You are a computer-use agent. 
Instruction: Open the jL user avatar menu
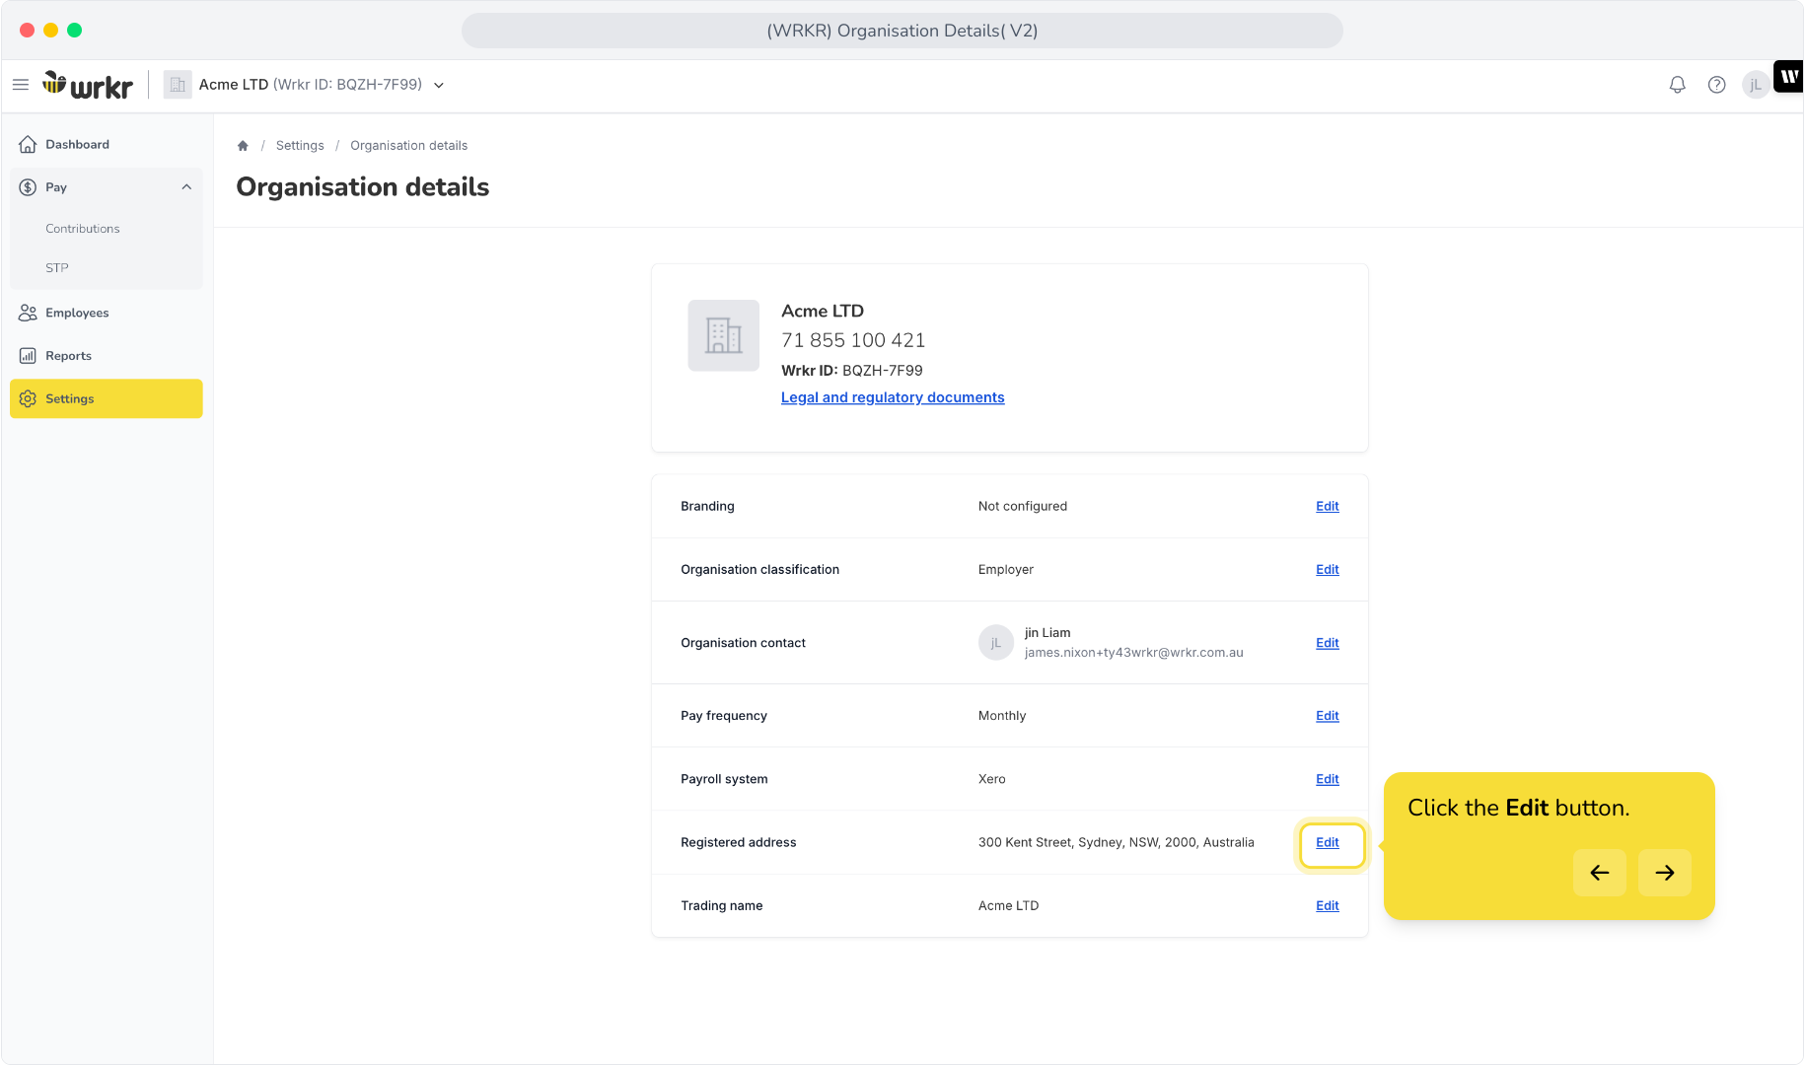1756,85
